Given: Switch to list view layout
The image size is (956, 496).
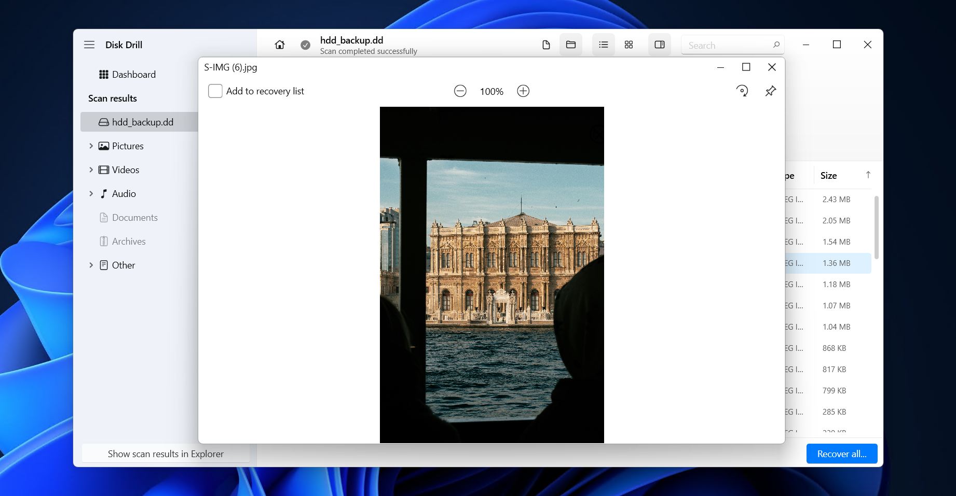Looking at the screenshot, I should (x=603, y=45).
